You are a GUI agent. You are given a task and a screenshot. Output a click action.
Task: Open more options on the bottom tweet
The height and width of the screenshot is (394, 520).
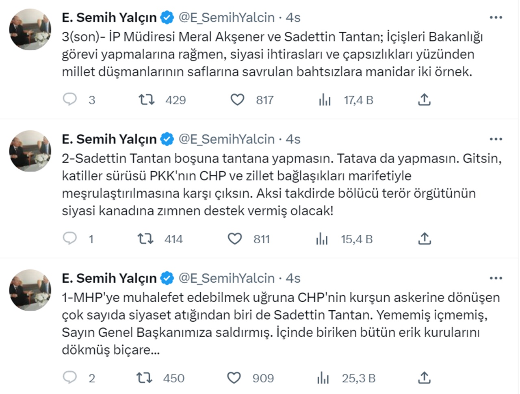(x=496, y=278)
